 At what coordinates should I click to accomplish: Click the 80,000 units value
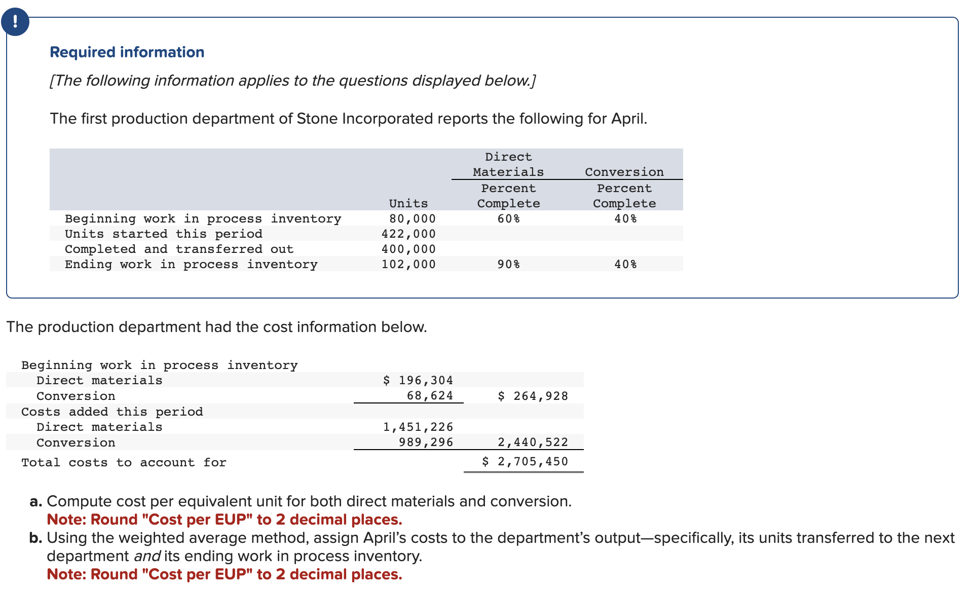pos(413,218)
